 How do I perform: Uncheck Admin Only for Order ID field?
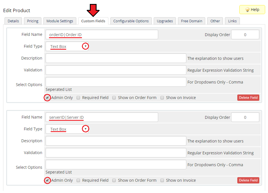pos(47,98)
